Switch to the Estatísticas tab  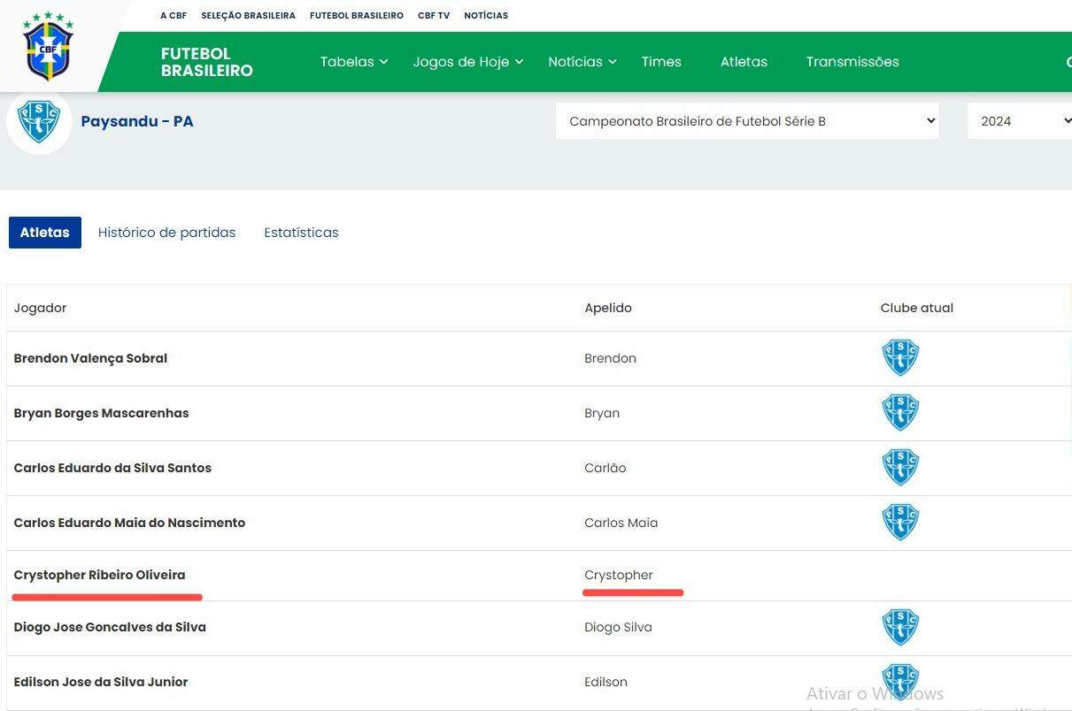click(301, 233)
